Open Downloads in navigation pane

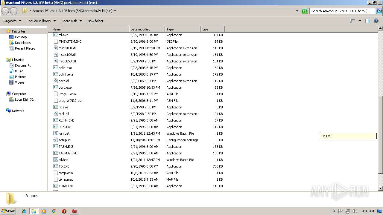pyautogui.click(x=23, y=43)
